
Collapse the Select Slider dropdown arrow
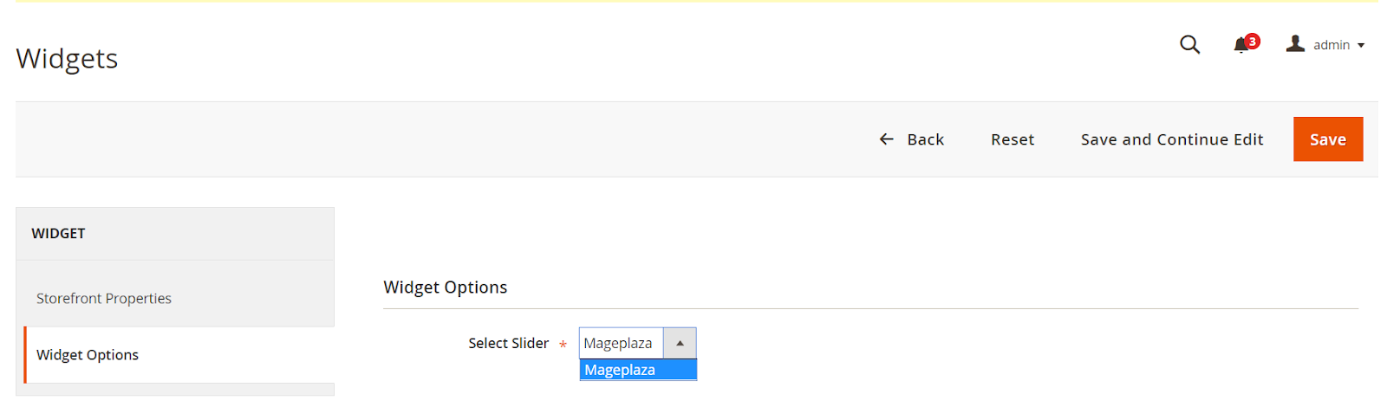tap(680, 343)
